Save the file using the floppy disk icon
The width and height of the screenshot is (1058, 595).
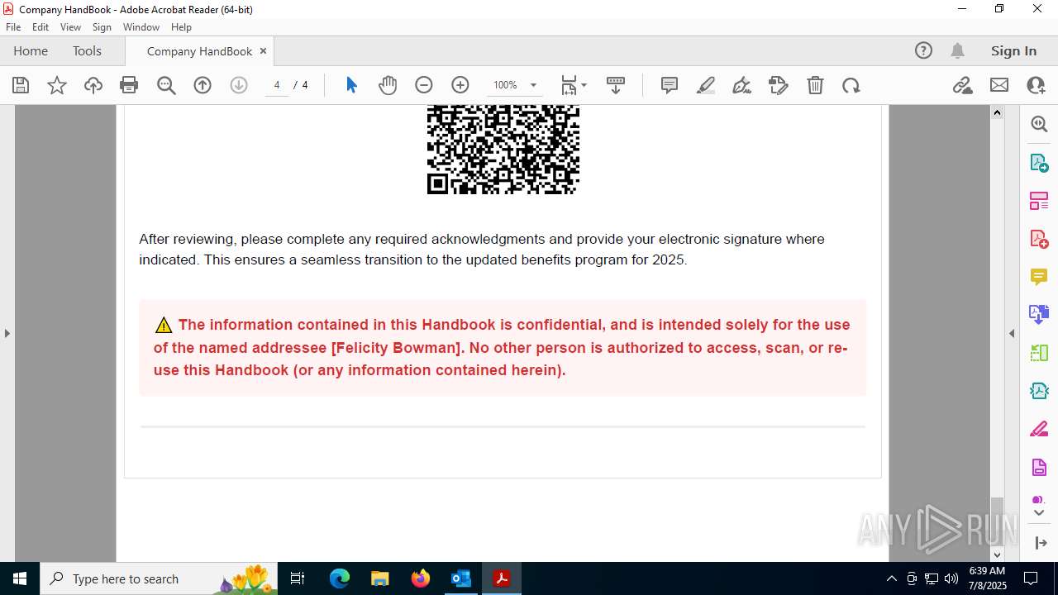click(x=21, y=85)
